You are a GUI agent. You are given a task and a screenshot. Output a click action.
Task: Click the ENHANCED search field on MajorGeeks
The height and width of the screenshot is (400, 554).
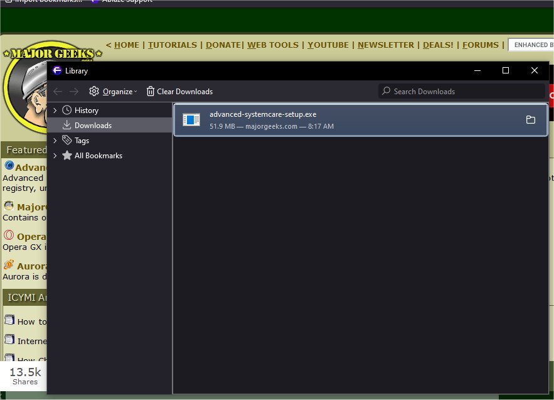531,45
